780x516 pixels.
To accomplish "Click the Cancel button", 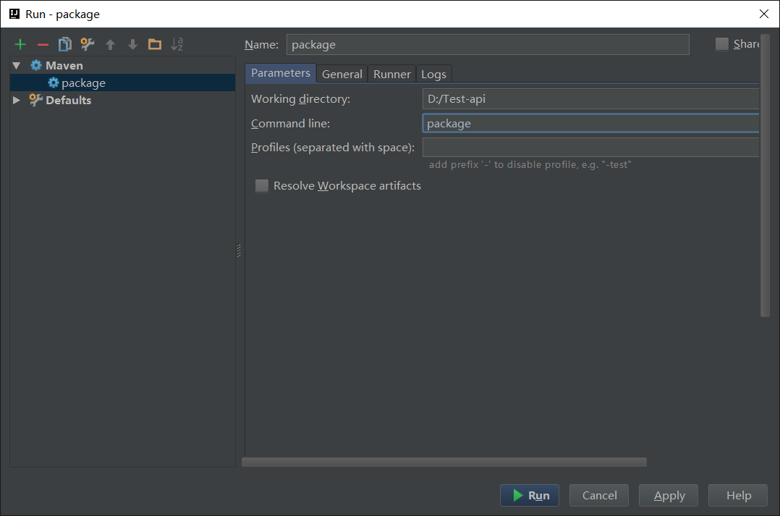I will (x=599, y=495).
